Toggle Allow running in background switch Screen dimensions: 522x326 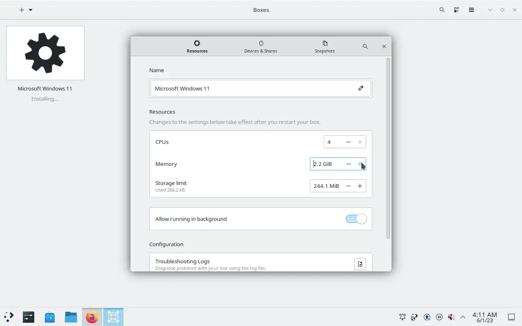(356, 219)
